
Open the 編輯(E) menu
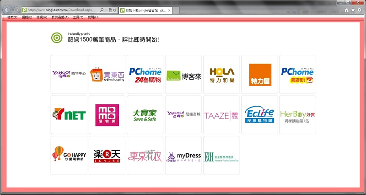(27, 17)
